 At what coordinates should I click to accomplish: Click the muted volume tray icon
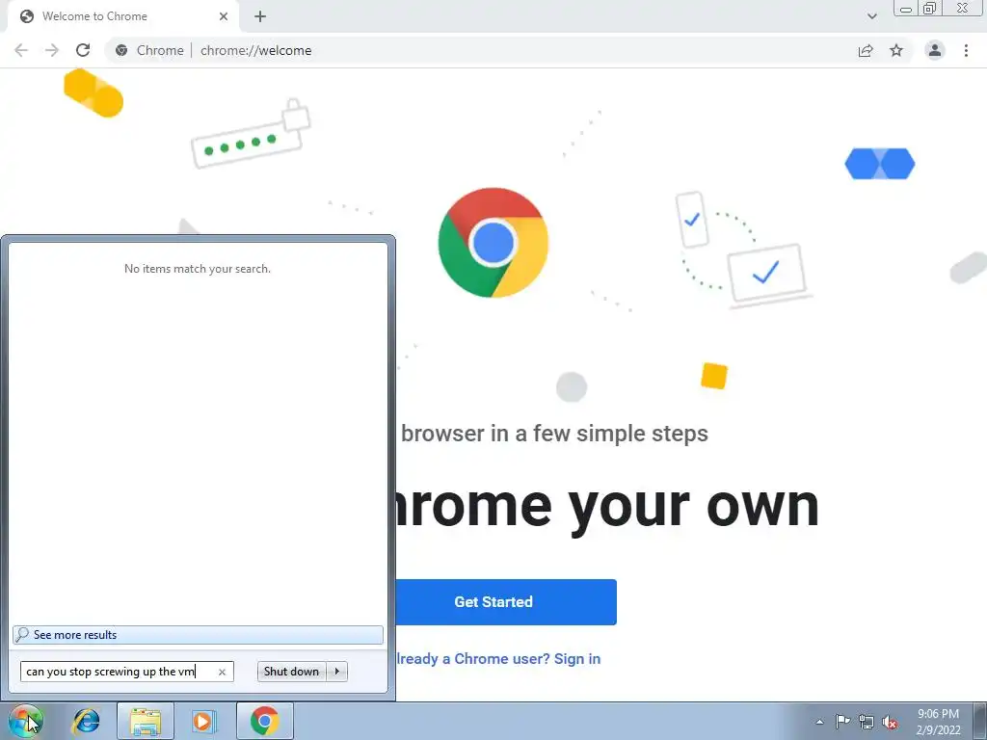(890, 722)
